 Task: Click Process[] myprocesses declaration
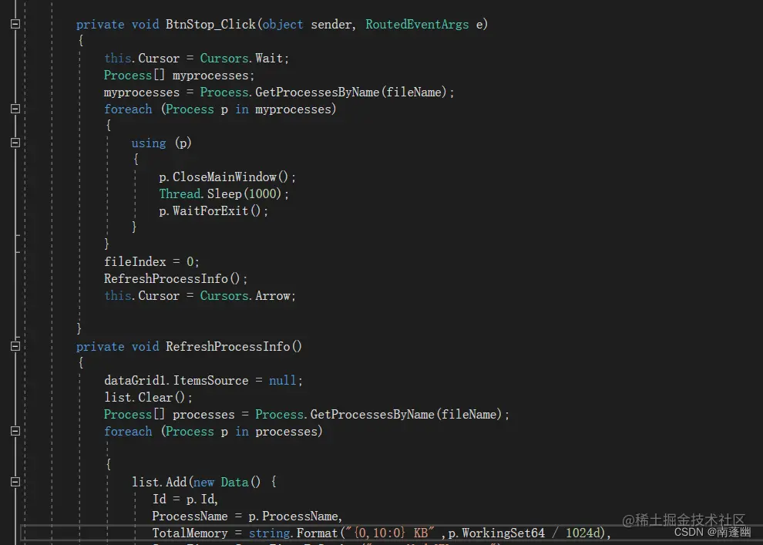click(179, 76)
